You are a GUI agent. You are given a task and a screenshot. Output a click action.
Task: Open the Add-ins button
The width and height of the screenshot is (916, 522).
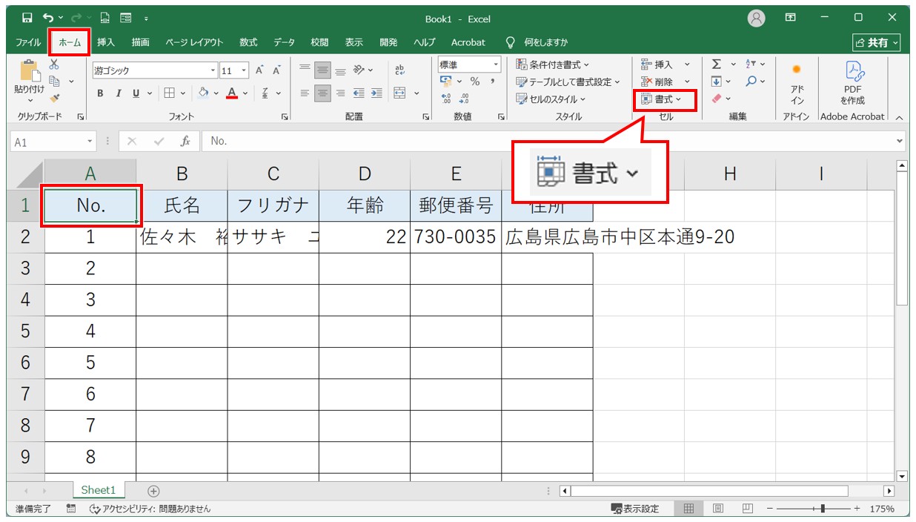797,83
